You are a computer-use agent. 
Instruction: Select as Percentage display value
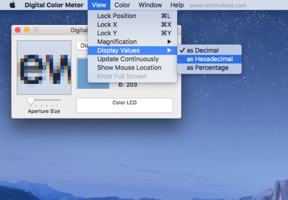[x=209, y=68]
